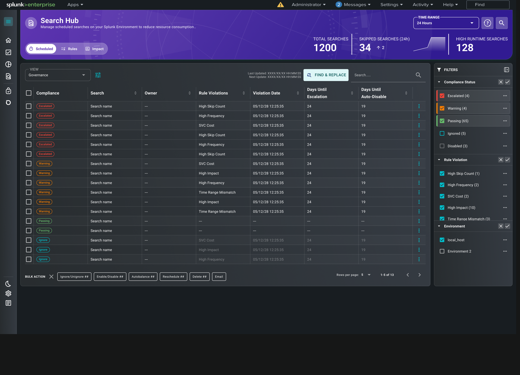Open the checkbox task icon in sidebar
This screenshot has width=520, height=375.
click(x=8, y=52)
